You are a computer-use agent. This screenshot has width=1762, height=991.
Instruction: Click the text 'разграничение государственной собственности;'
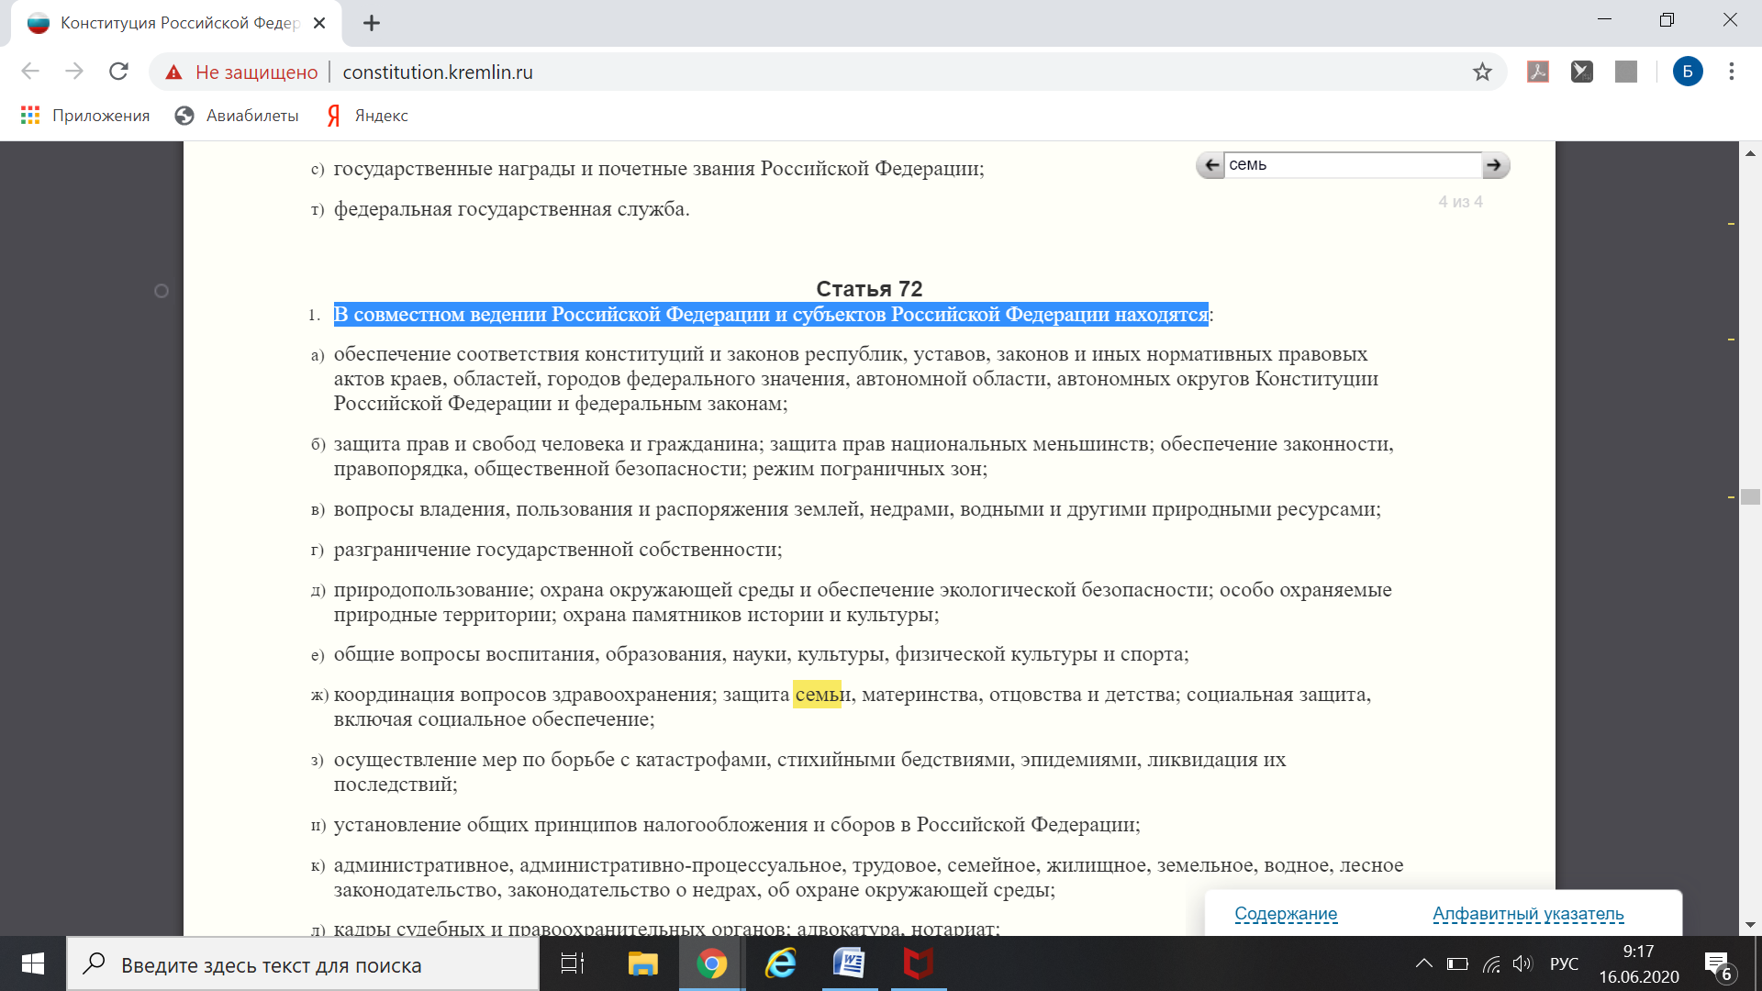(x=558, y=550)
